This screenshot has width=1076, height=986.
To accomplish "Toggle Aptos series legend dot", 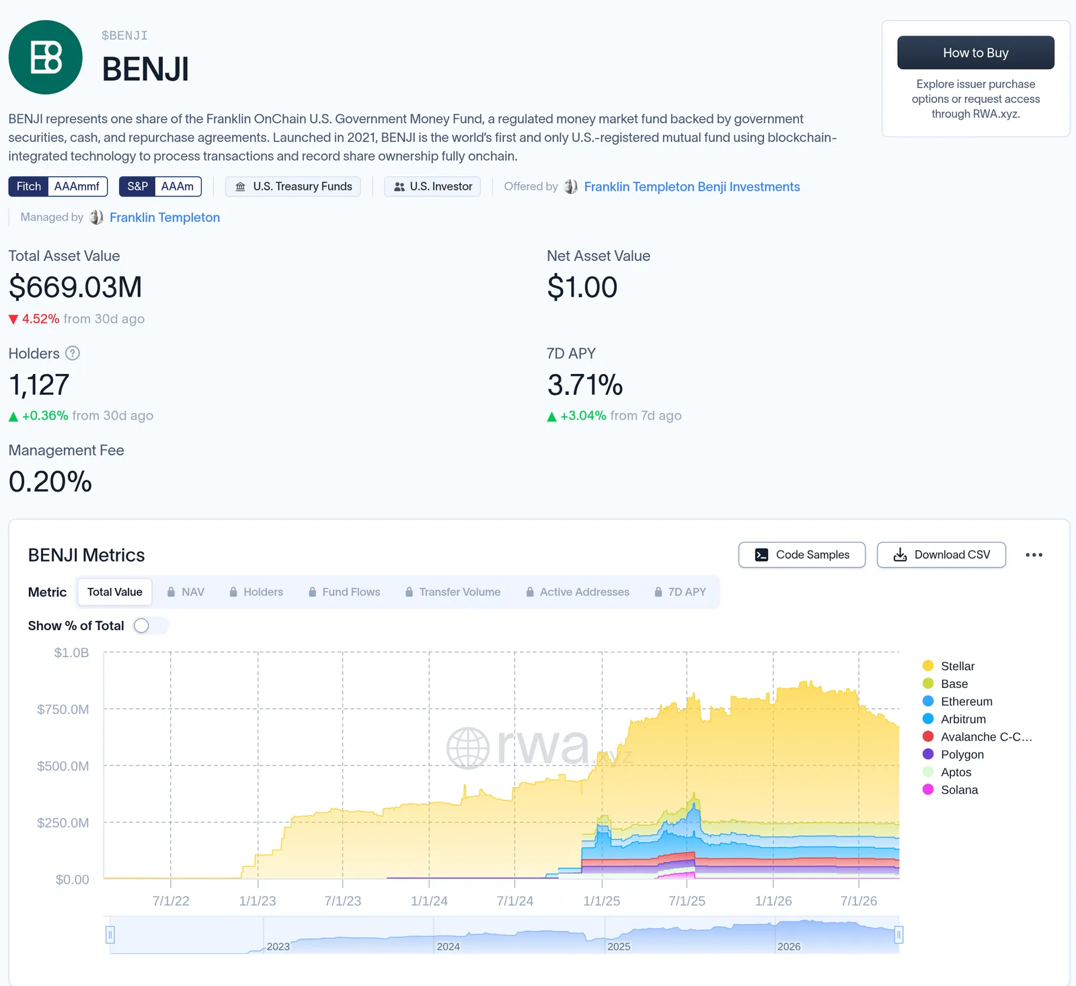I will pos(928,772).
